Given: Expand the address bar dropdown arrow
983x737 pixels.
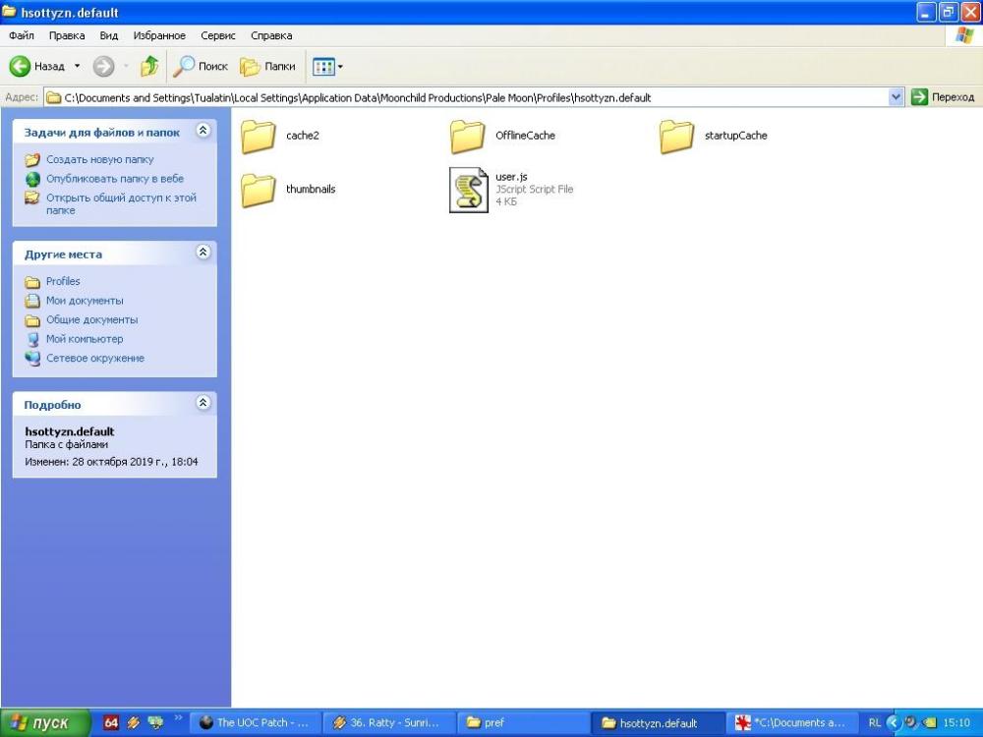Looking at the screenshot, I should (x=896, y=97).
